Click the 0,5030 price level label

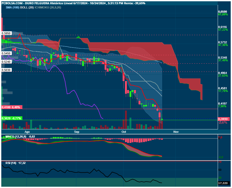pyautogui.click(x=6, y=70)
